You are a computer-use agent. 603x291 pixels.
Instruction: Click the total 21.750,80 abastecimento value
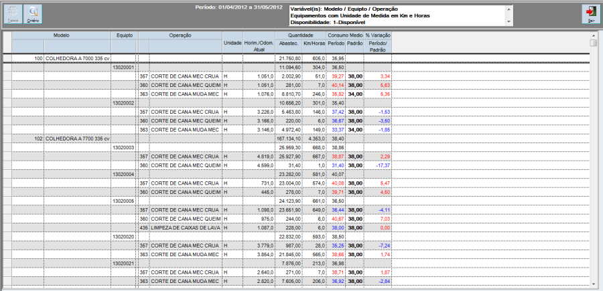point(288,58)
